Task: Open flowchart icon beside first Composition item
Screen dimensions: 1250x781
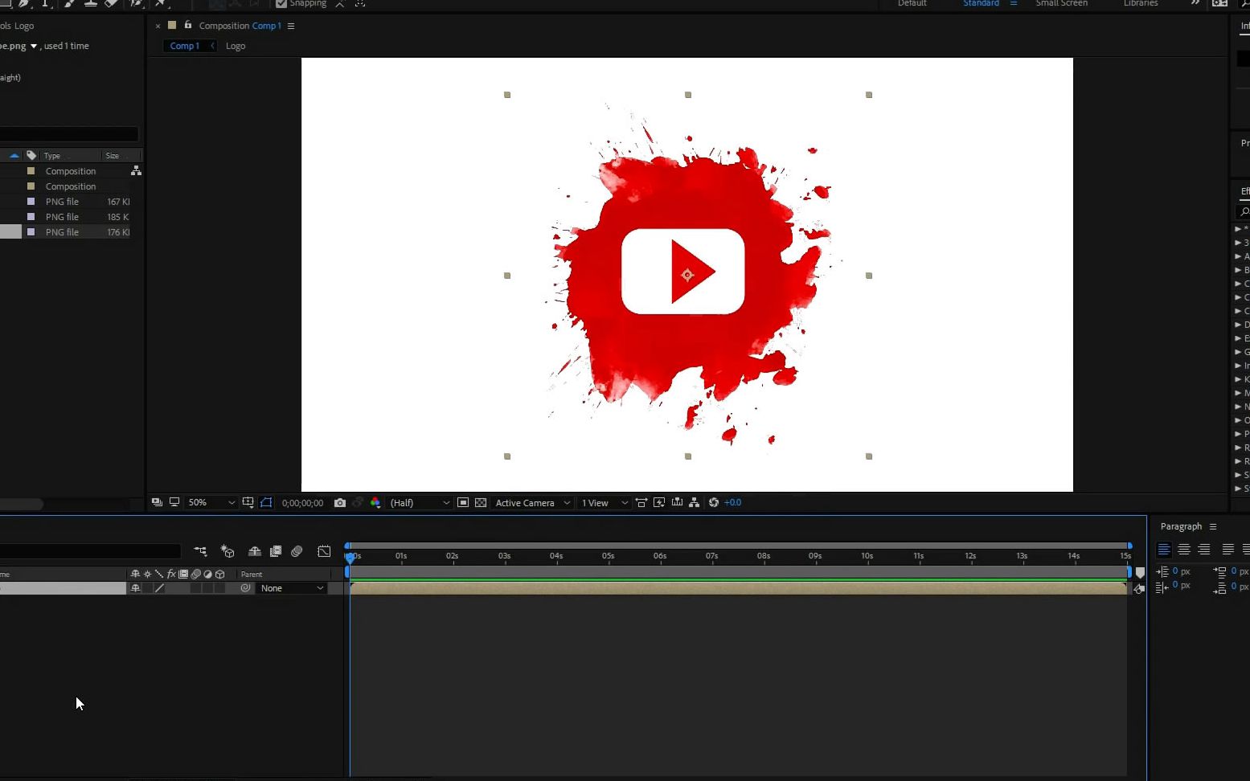Action: (x=136, y=171)
